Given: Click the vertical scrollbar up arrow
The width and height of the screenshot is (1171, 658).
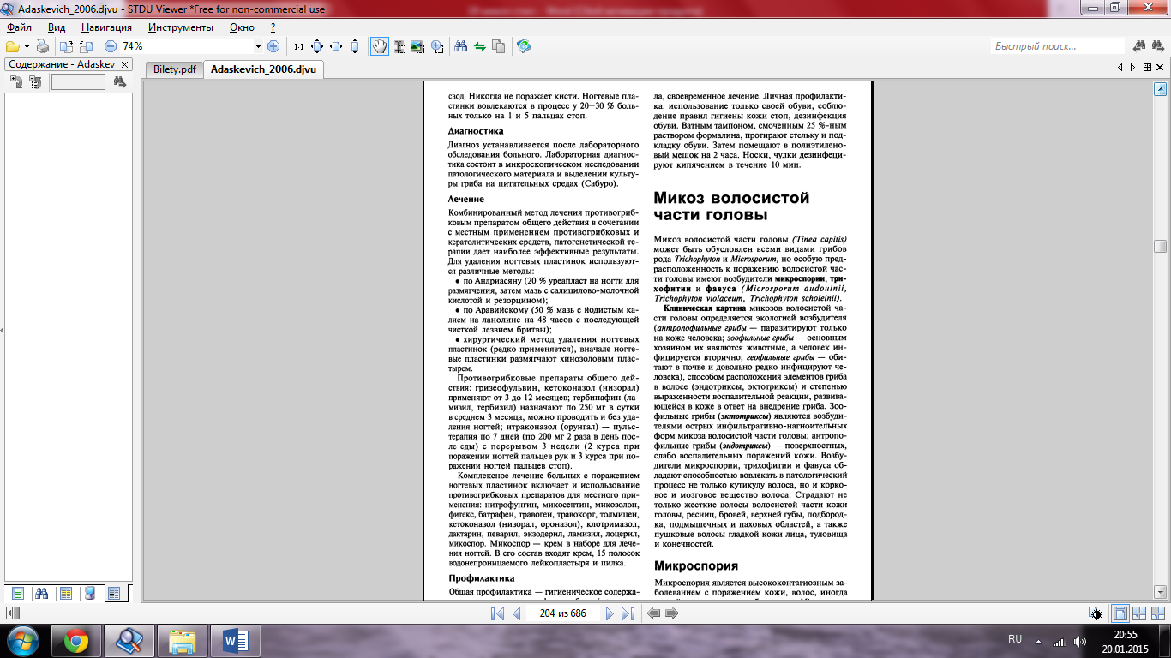Looking at the screenshot, I should (x=1161, y=88).
